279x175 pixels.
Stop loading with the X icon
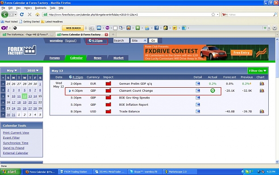pyautogui.click(x=29, y=14)
